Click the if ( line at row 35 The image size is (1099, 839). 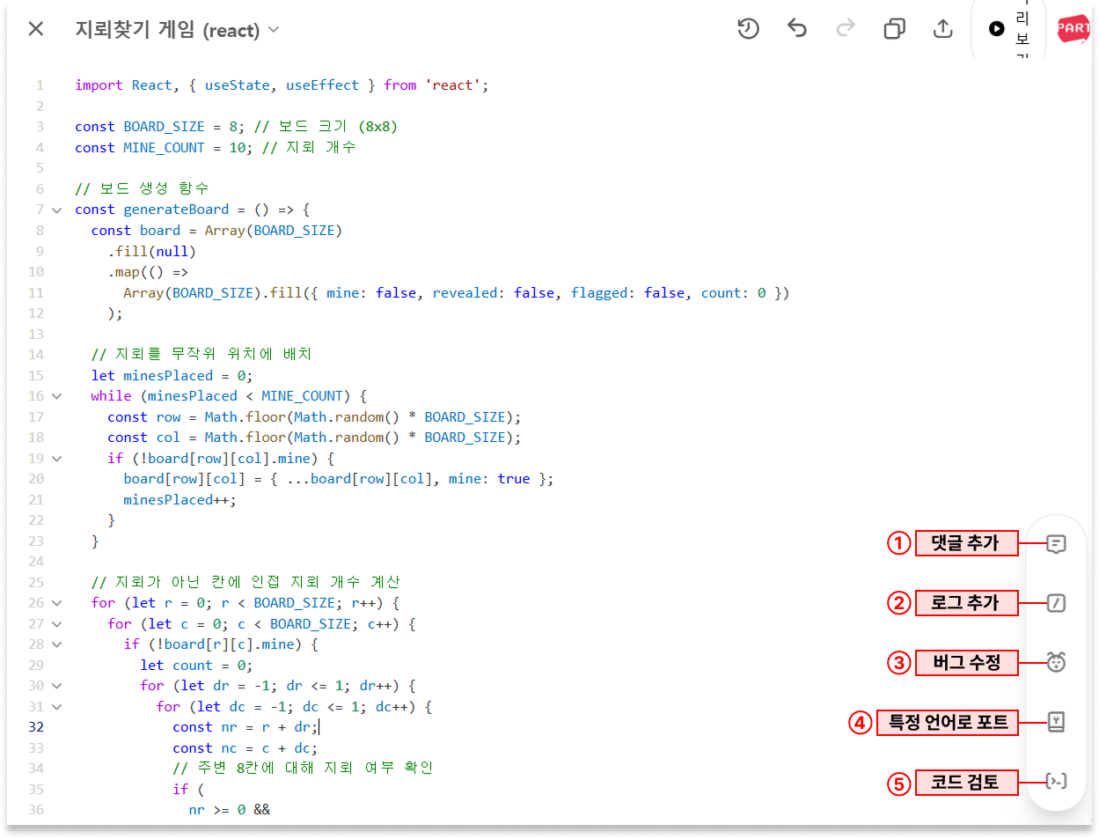tap(188, 790)
